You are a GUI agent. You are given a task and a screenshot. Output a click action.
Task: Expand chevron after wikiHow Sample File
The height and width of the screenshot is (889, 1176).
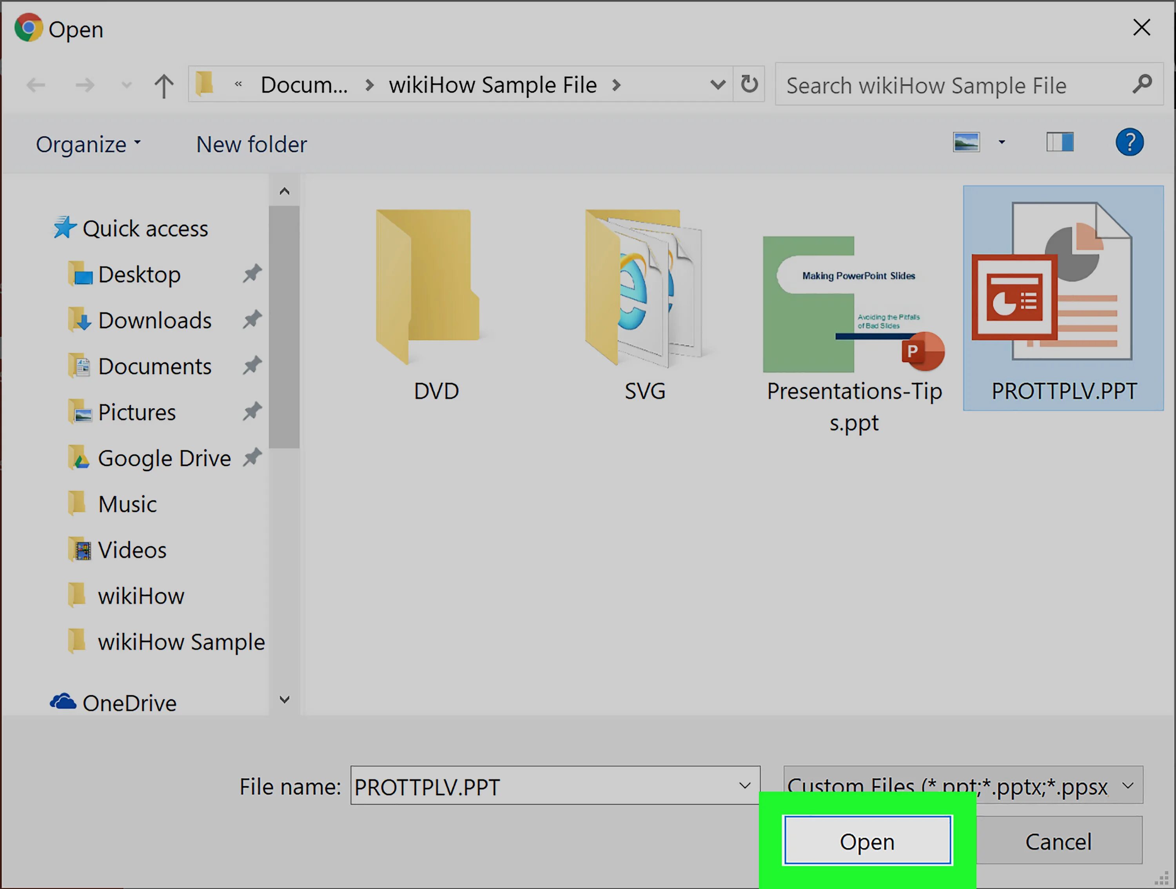(616, 85)
